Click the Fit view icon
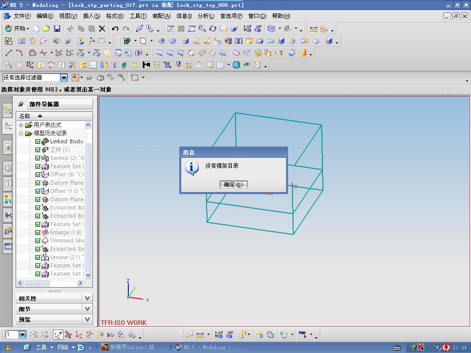 [x=171, y=28]
